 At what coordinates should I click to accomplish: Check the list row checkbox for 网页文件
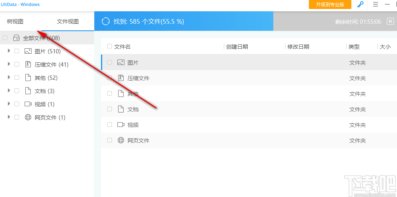click(x=109, y=140)
